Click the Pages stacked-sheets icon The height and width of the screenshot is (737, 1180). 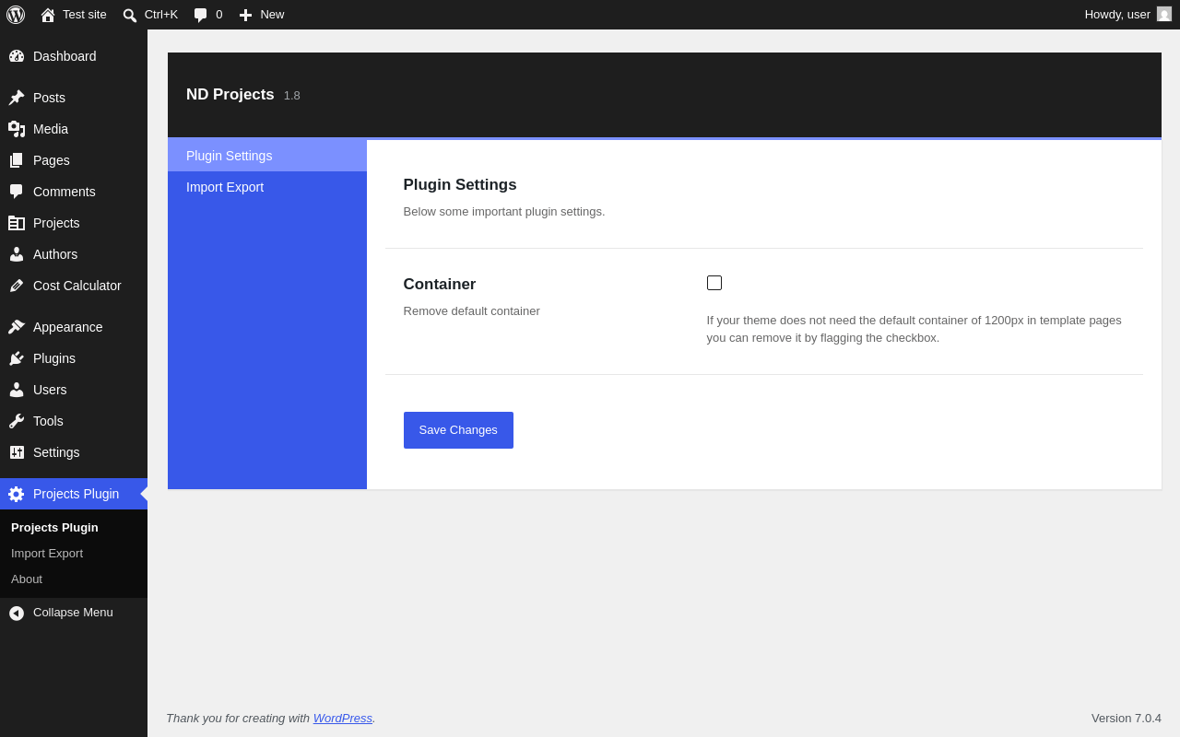click(17, 160)
